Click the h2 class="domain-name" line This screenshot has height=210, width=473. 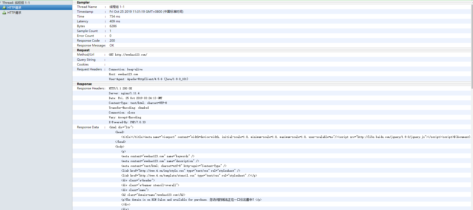click(153, 195)
